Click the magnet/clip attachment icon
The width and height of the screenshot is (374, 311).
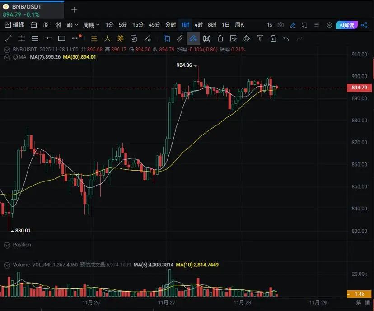coord(247,38)
